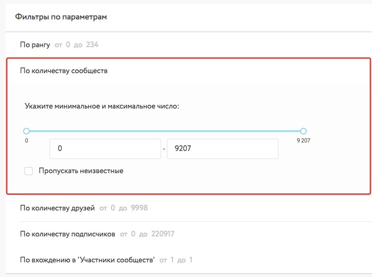Click the 'от 0 до 9998' friends range

tap(123, 208)
